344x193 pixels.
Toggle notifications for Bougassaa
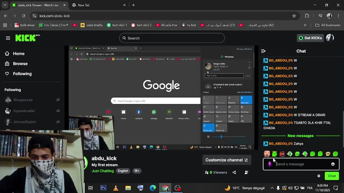(x=58, y=100)
